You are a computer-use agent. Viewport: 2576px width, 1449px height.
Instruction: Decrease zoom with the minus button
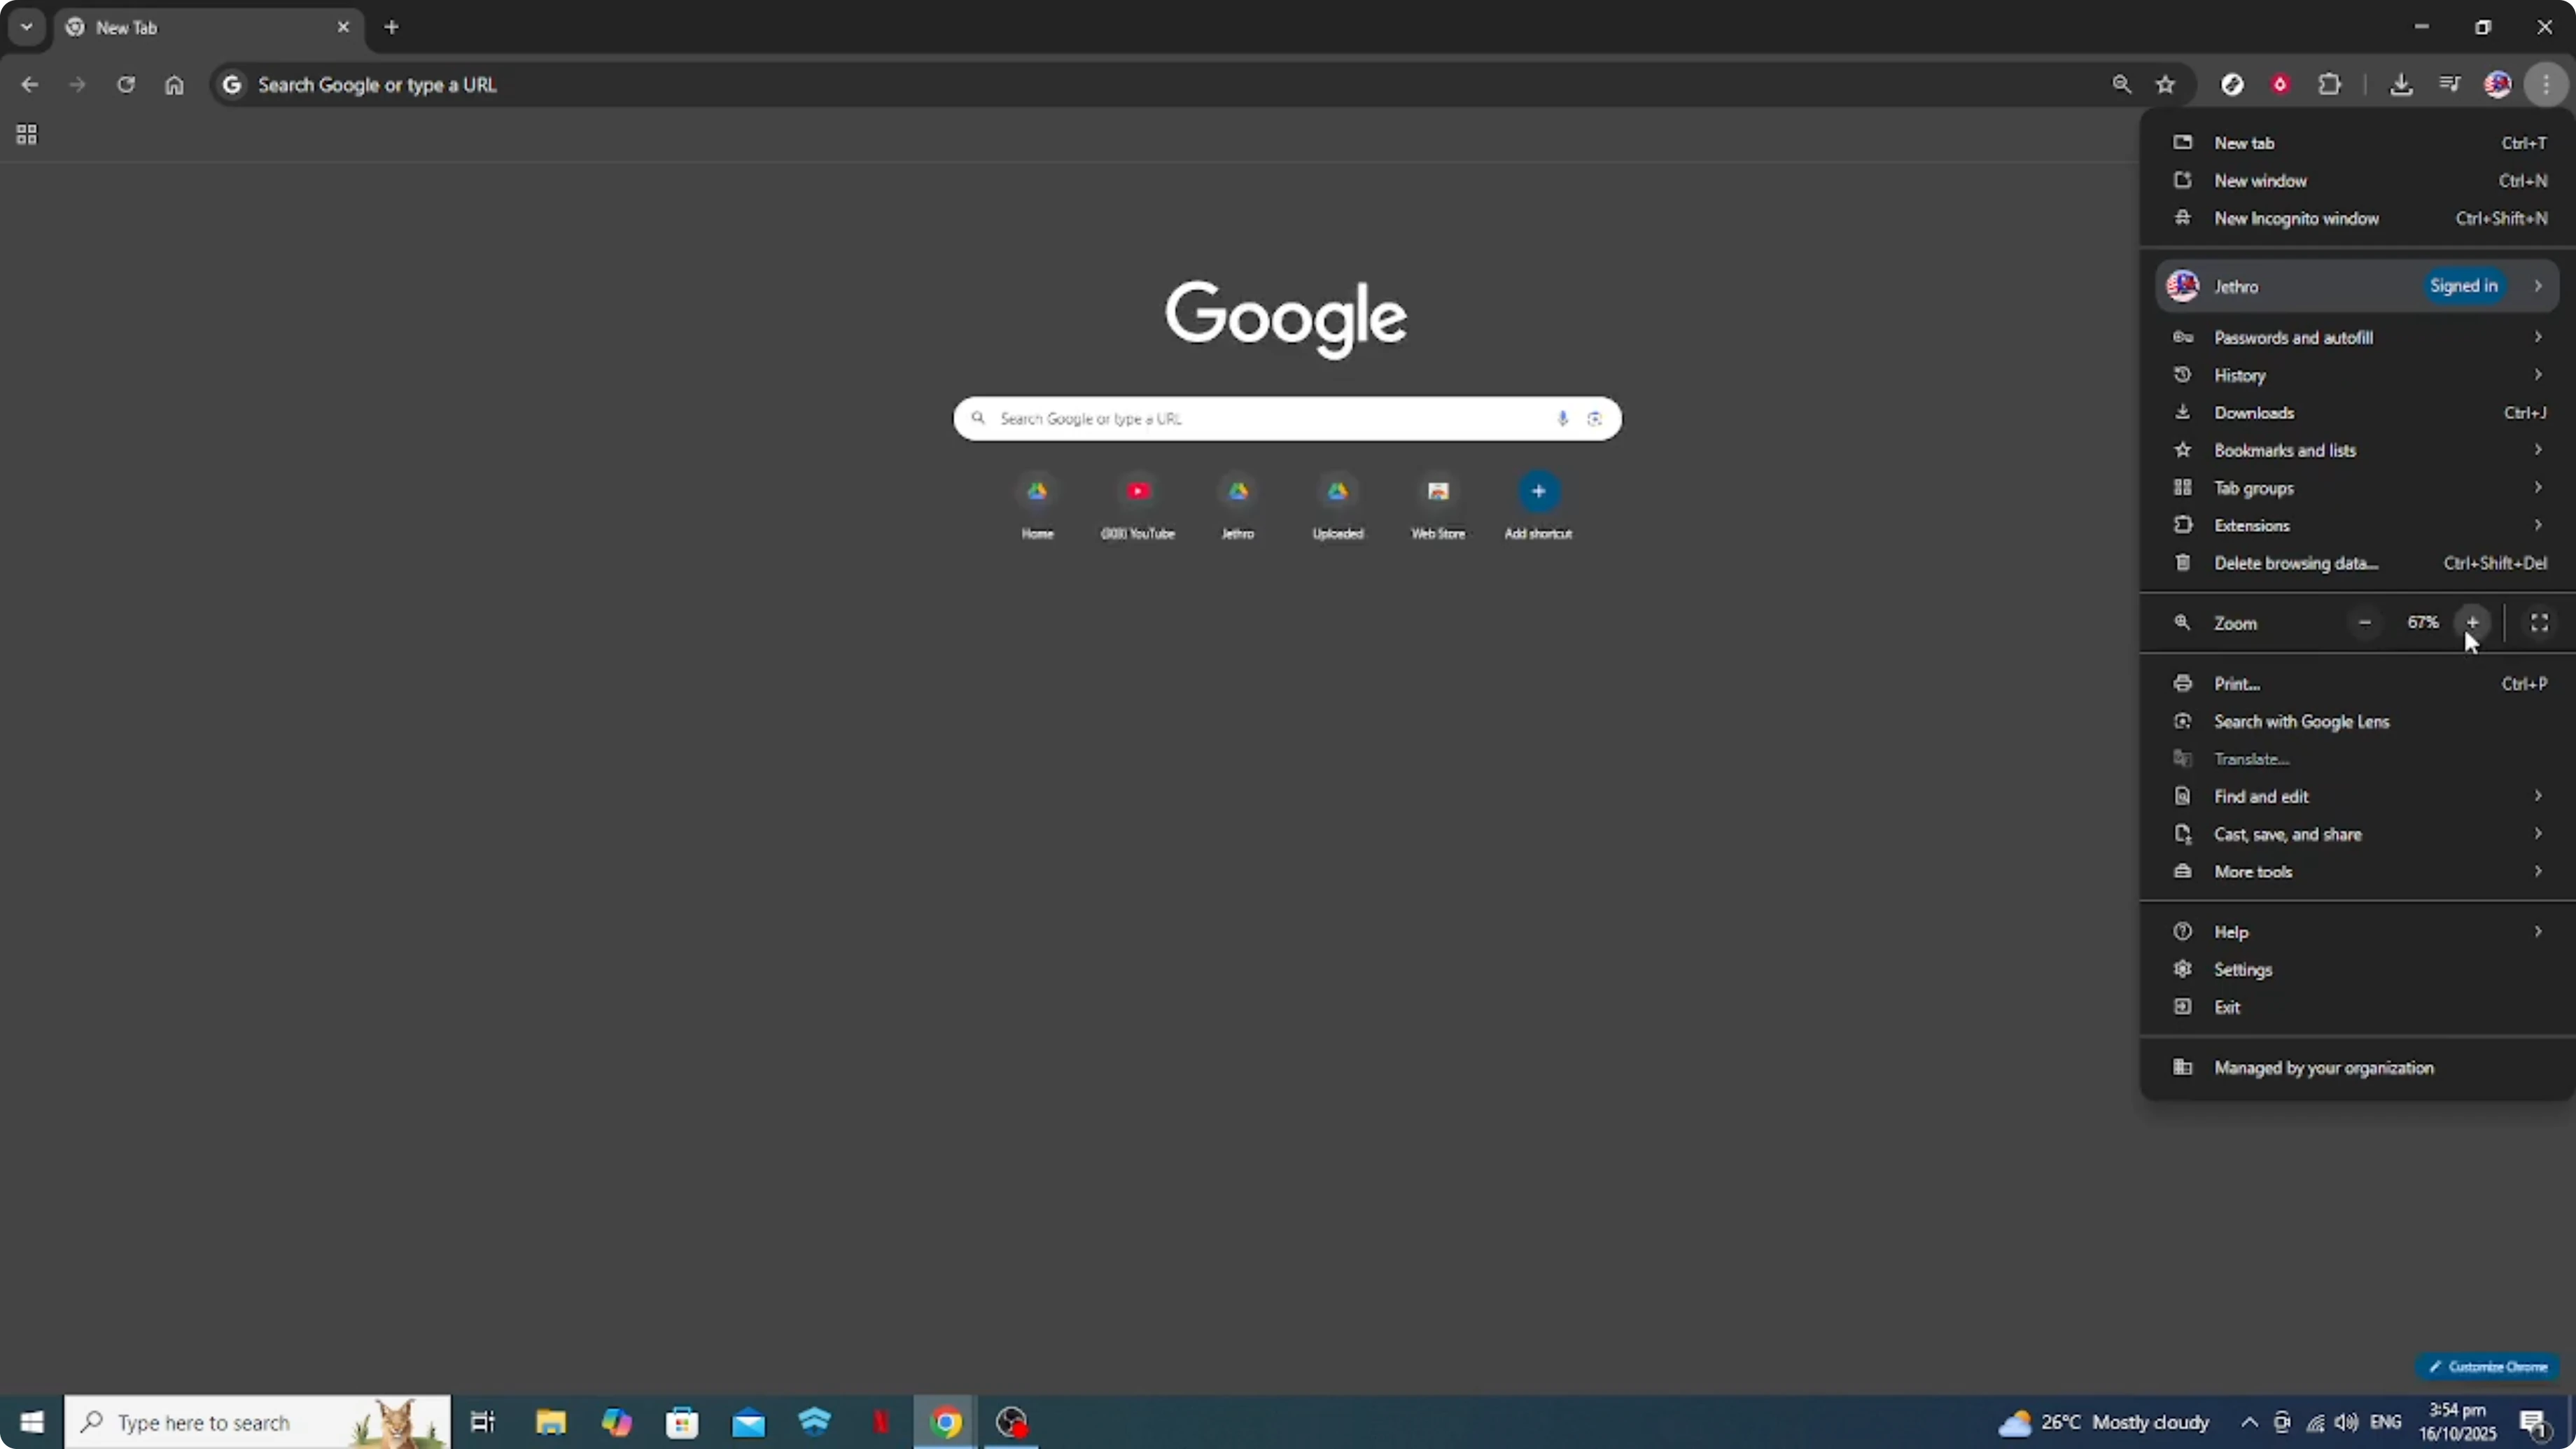point(2365,622)
